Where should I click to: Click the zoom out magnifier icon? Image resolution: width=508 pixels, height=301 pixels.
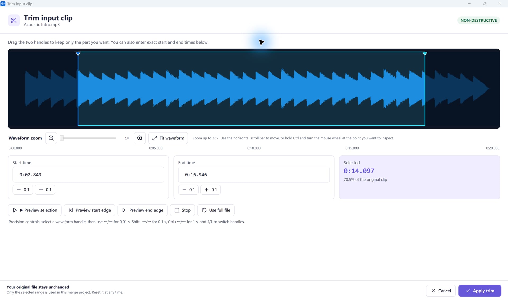point(51,138)
